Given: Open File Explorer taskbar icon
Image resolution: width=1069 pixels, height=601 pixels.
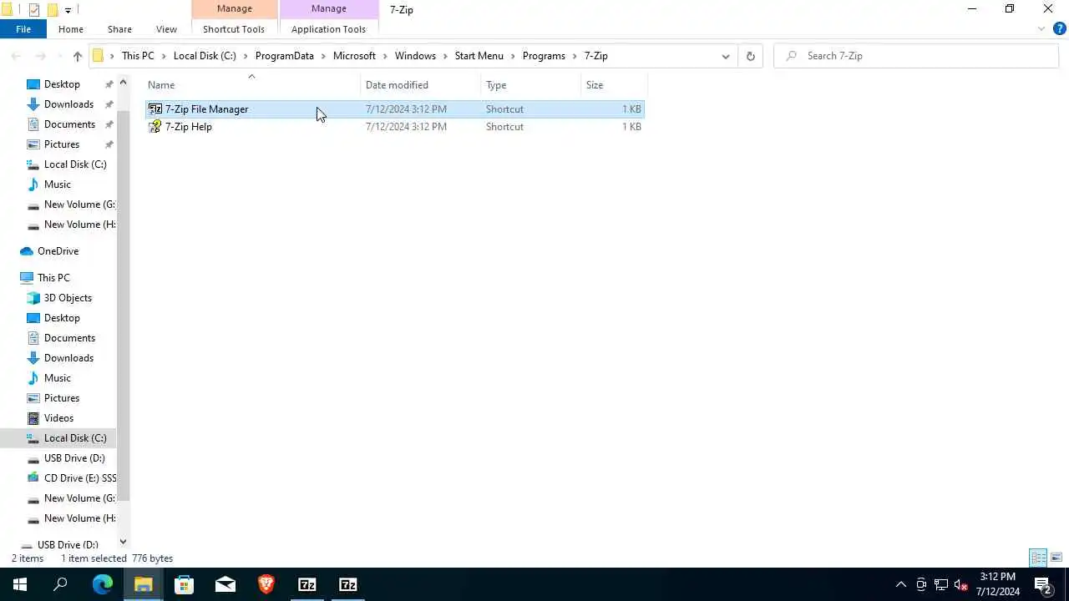Looking at the screenshot, I should [143, 584].
